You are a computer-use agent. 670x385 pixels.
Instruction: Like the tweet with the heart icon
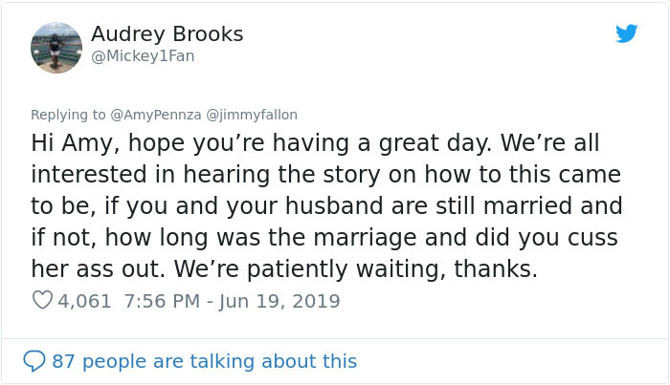(x=41, y=301)
